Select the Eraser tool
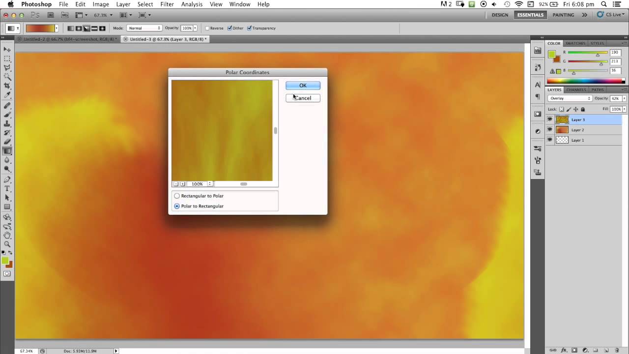The image size is (629, 354). [x=7, y=142]
